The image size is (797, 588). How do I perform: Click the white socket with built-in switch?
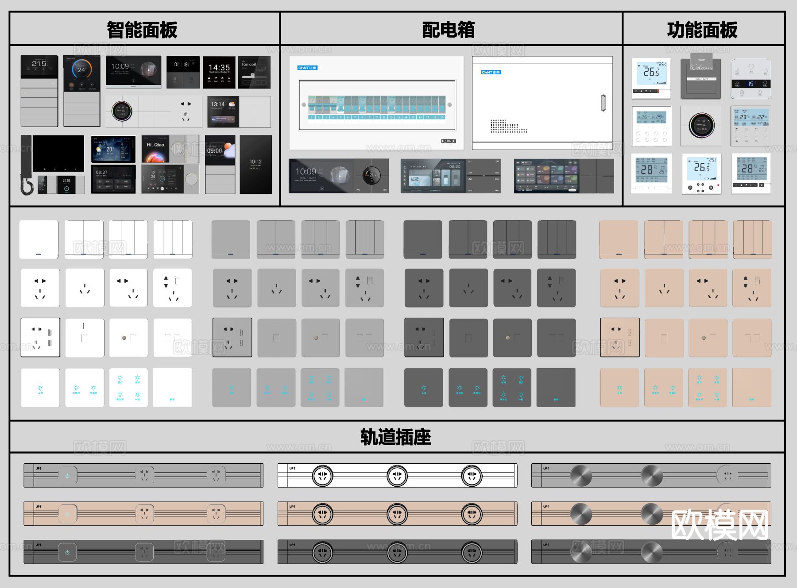point(173,288)
